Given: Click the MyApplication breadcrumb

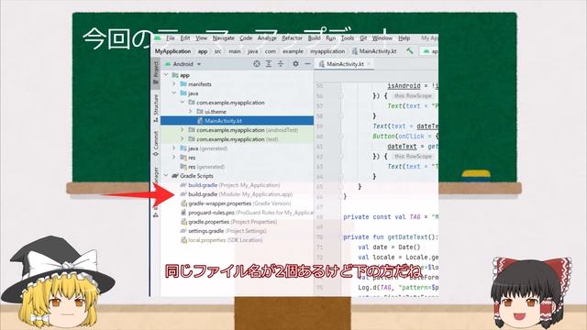Looking at the screenshot, I should pos(172,51).
